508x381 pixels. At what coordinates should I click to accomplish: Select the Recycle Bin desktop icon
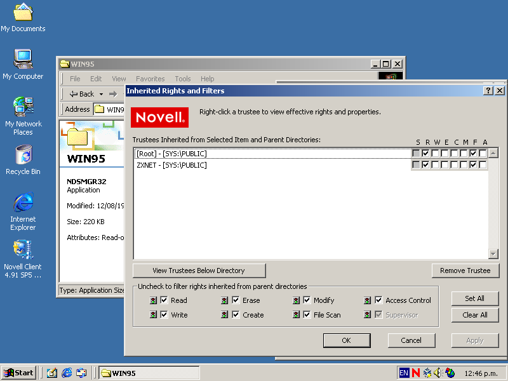(23, 160)
